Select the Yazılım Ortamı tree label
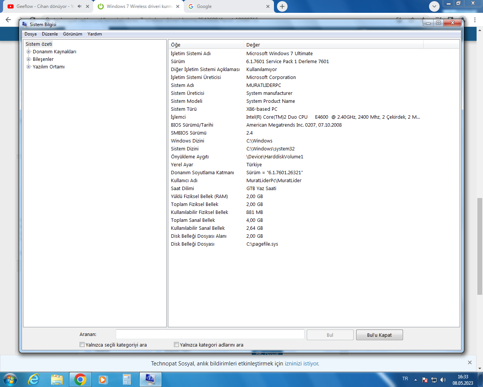This screenshot has height=387, width=483. click(x=49, y=67)
